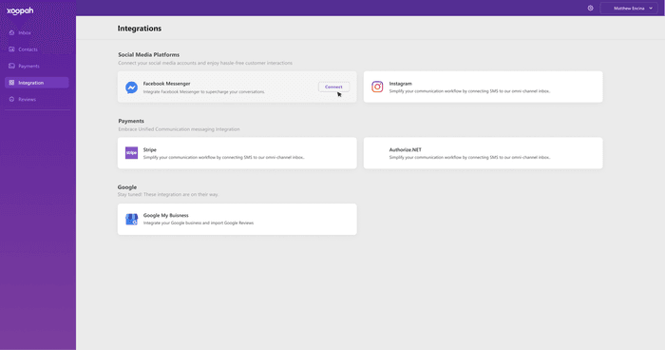665x350 pixels.
Task: Expand the user menu chevron arrow
Action: click(x=651, y=8)
